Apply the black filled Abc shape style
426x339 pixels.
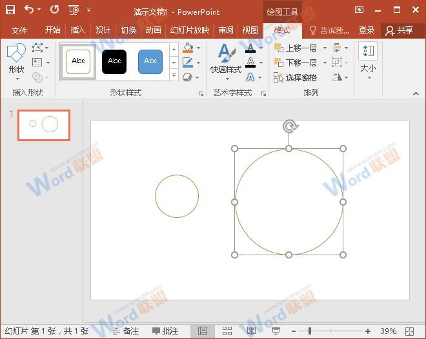click(114, 61)
